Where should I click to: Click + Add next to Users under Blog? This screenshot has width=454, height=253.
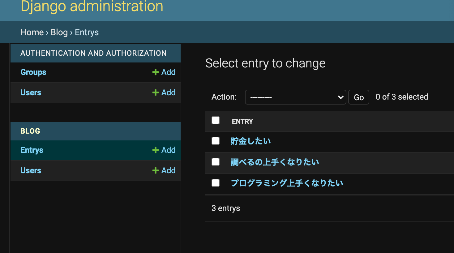pyautogui.click(x=164, y=170)
